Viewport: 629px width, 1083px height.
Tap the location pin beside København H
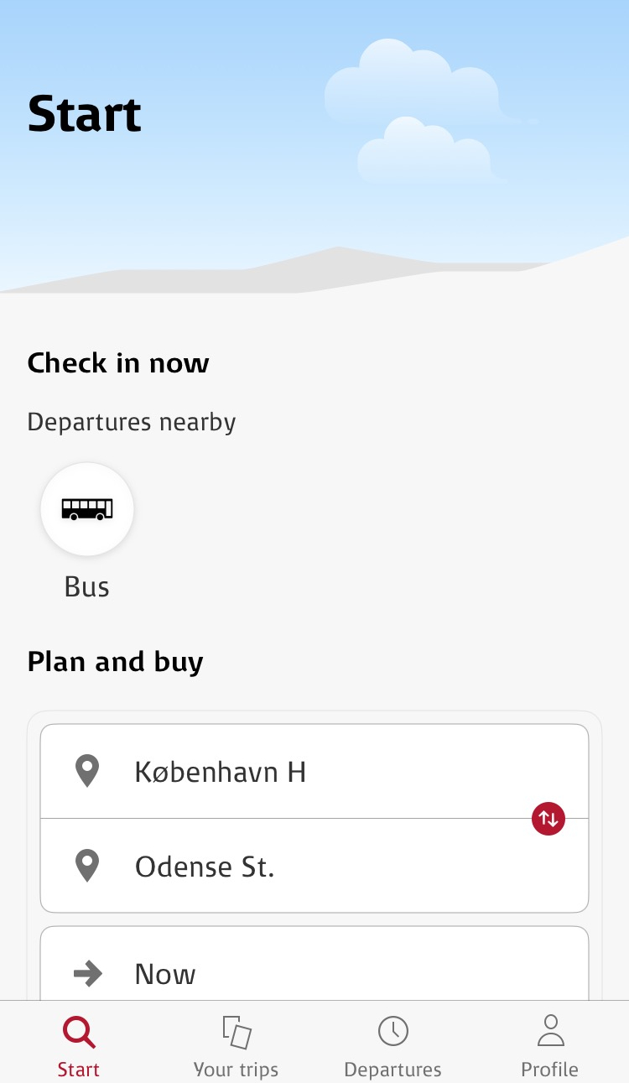[x=87, y=771]
